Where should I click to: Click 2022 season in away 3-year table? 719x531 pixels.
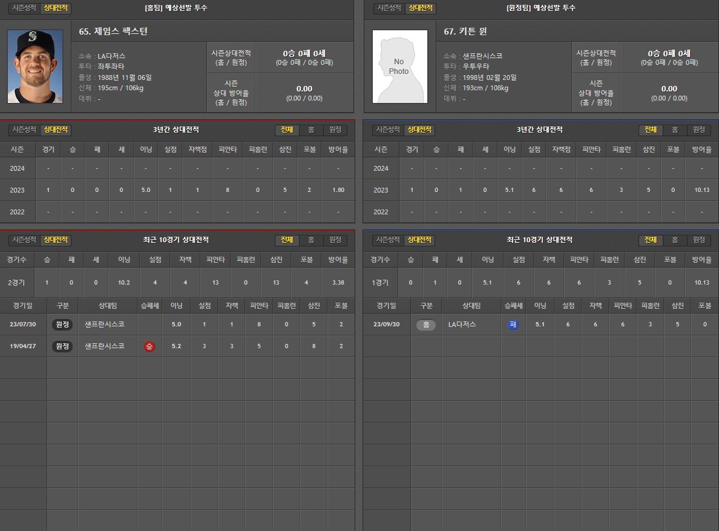click(x=381, y=212)
